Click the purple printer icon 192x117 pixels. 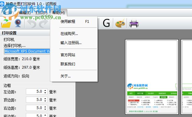coord(134,23)
